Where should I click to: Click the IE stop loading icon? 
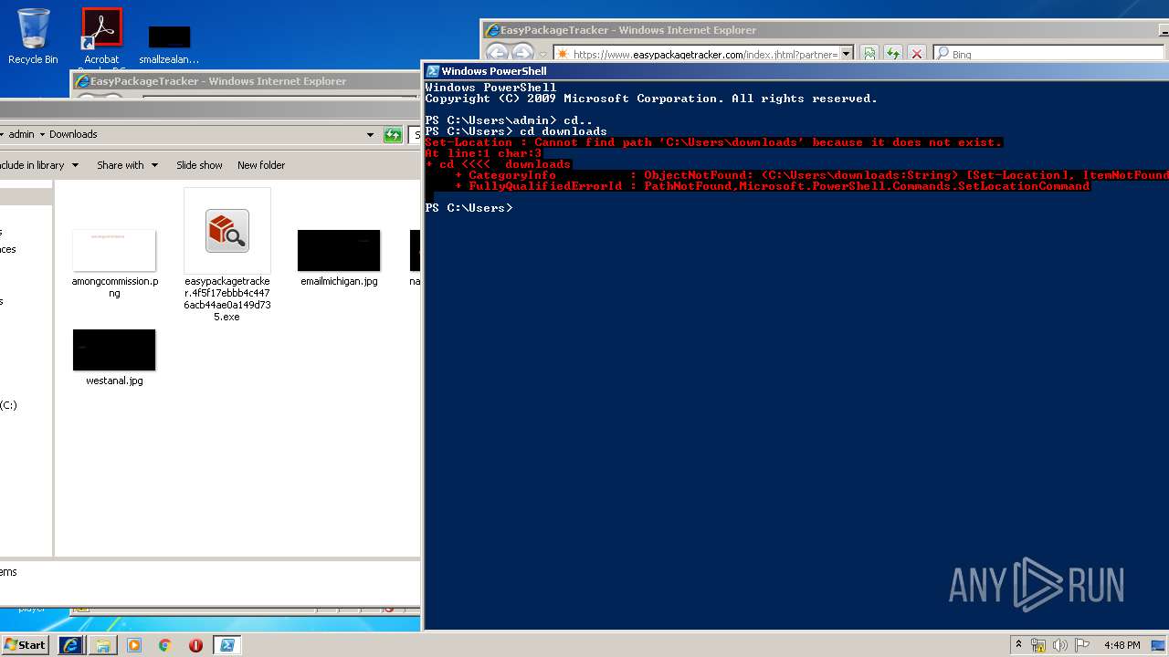[x=917, y=54]
